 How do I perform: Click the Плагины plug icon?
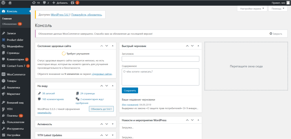point(3,116)
